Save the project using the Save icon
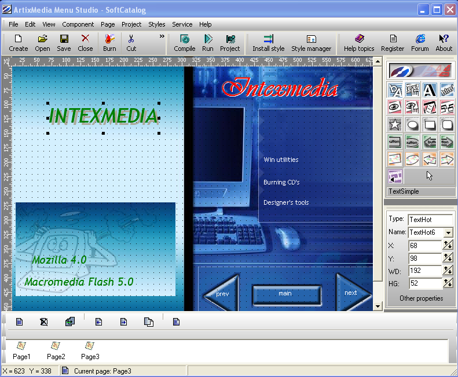Screen dimensions: 458x377 click(64, 43)
